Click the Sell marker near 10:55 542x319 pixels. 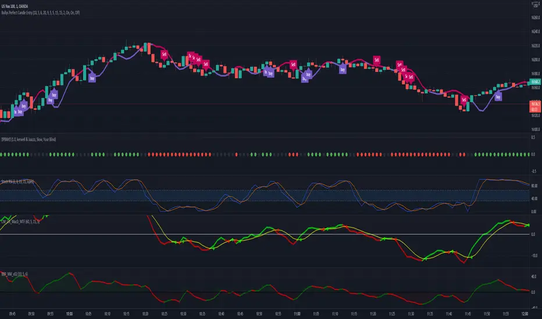tap(293, 64)
